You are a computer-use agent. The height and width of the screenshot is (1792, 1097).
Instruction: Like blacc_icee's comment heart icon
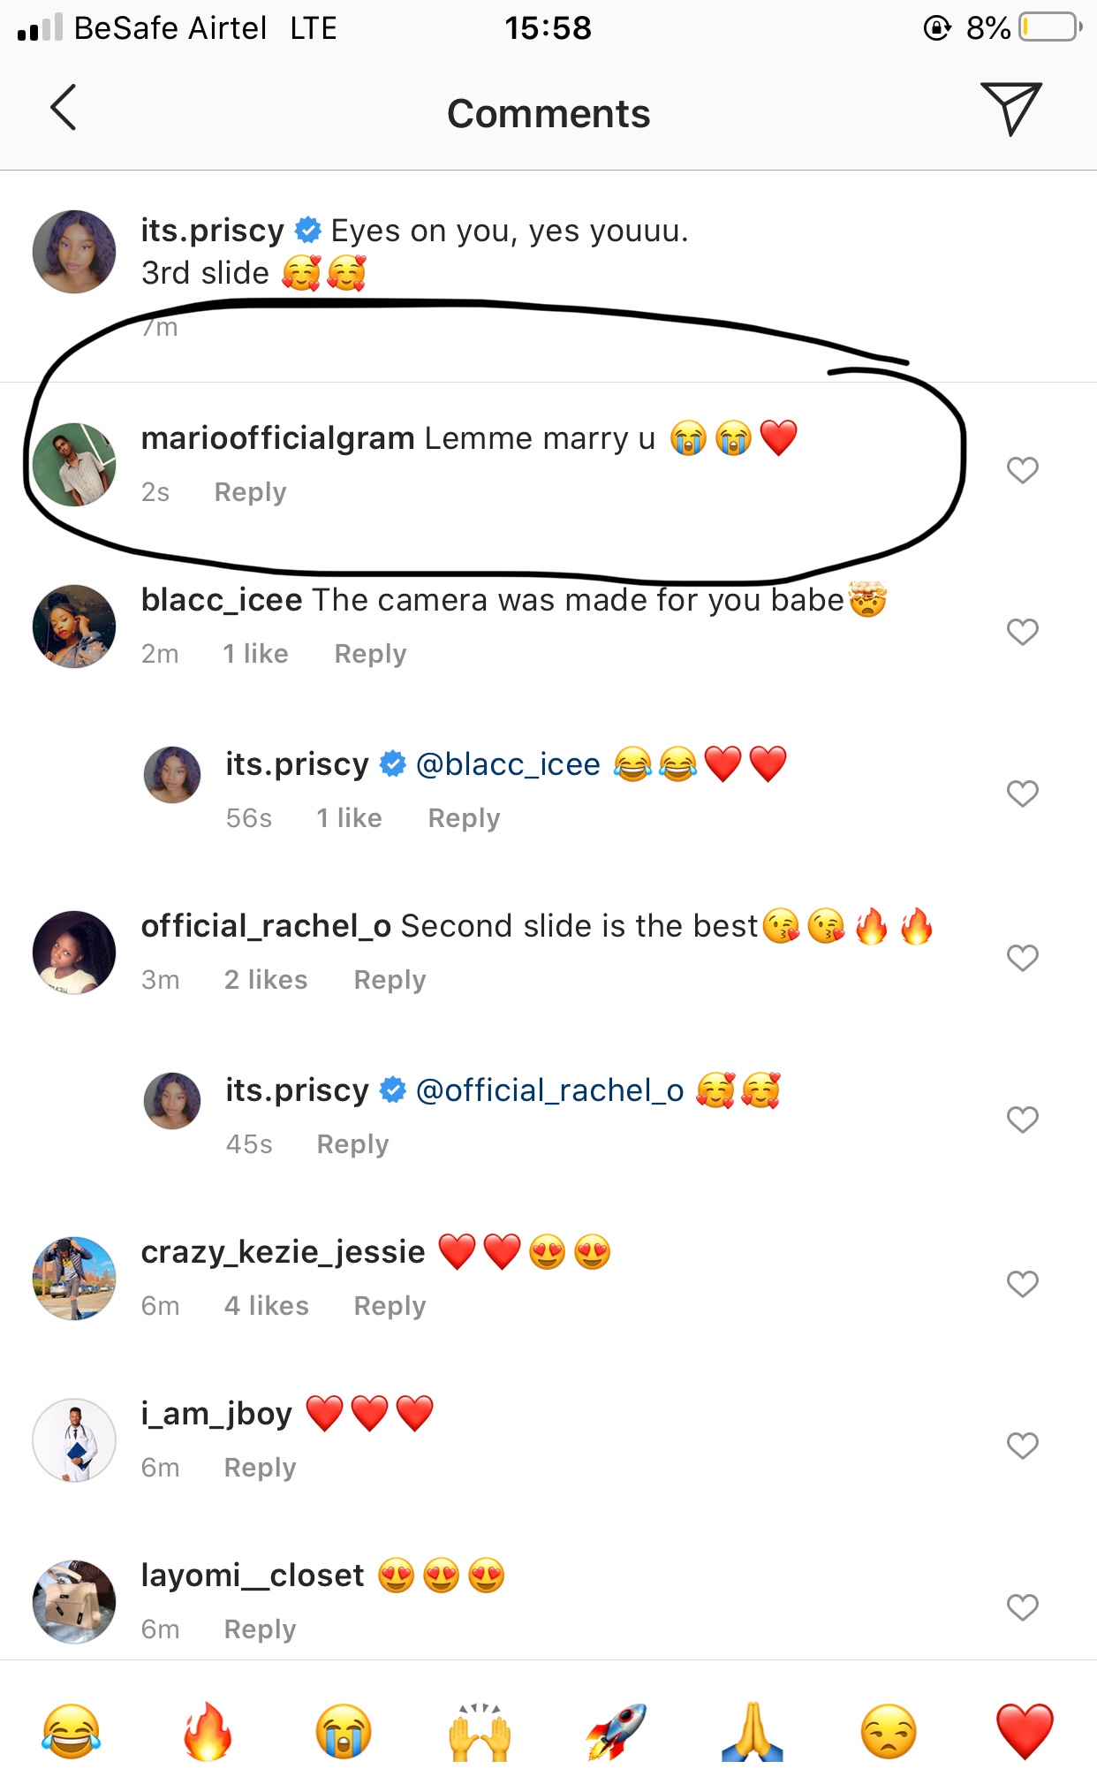point(1022,632)
